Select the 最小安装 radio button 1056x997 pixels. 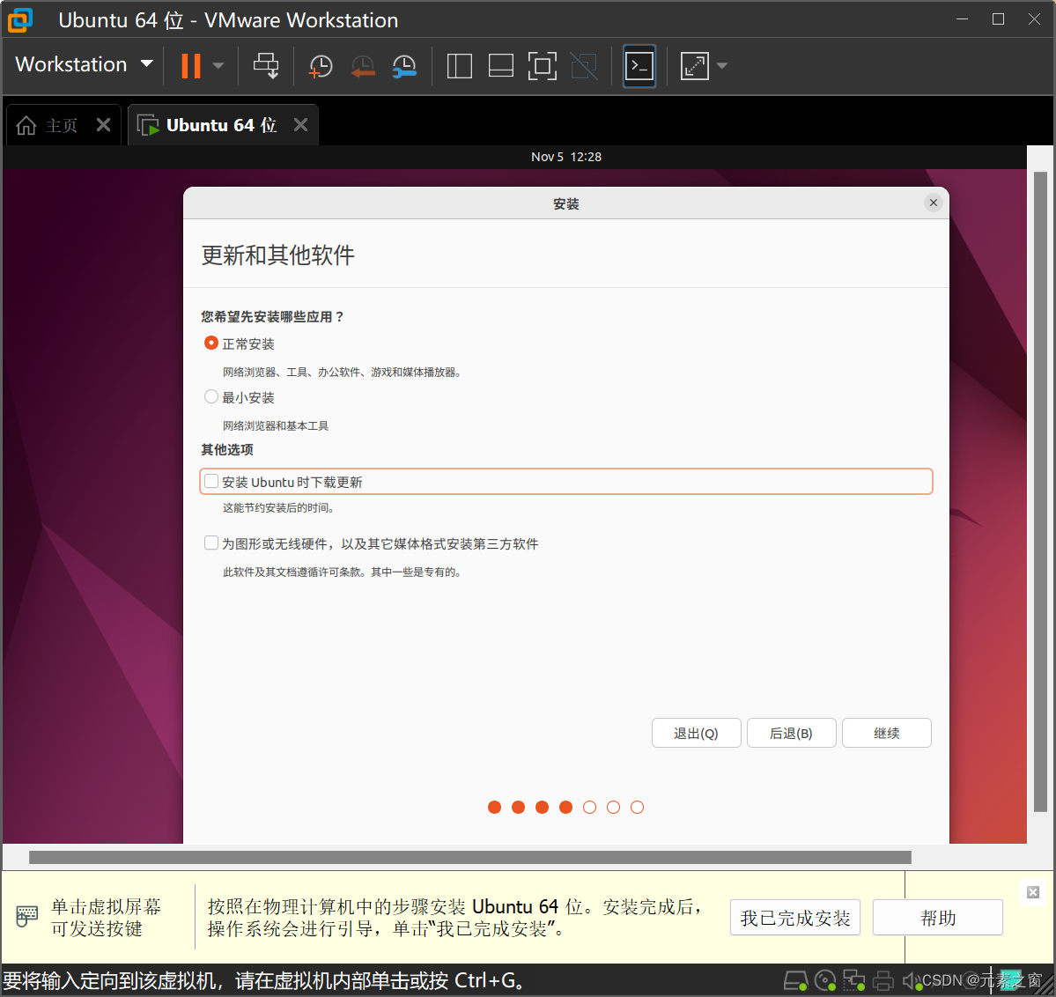click(x=210, y=397)
